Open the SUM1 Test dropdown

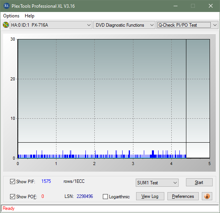pyautogui.click(x=157, y=182)
